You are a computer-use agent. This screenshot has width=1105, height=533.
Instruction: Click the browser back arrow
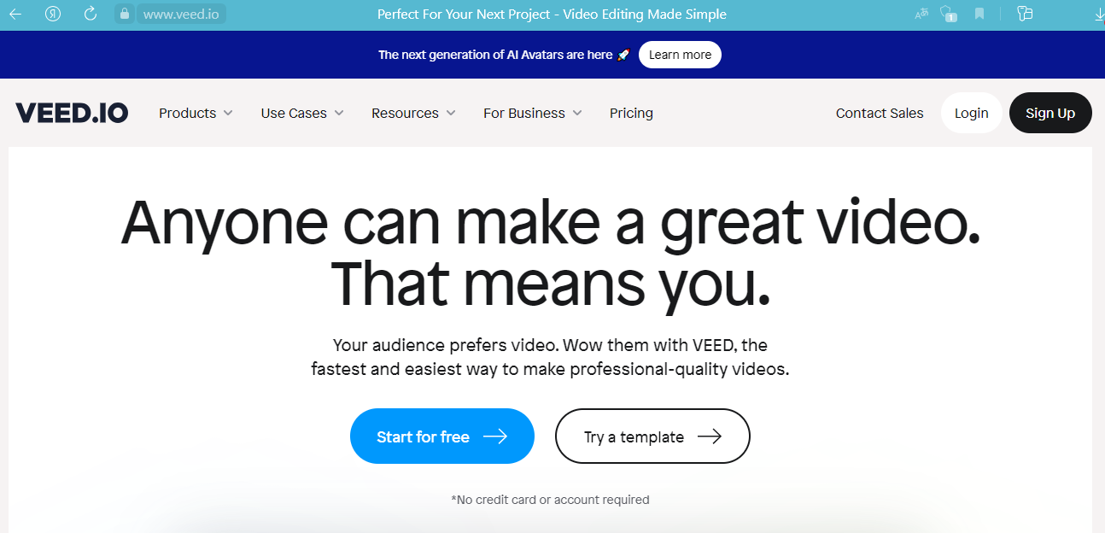pos(15,14)
